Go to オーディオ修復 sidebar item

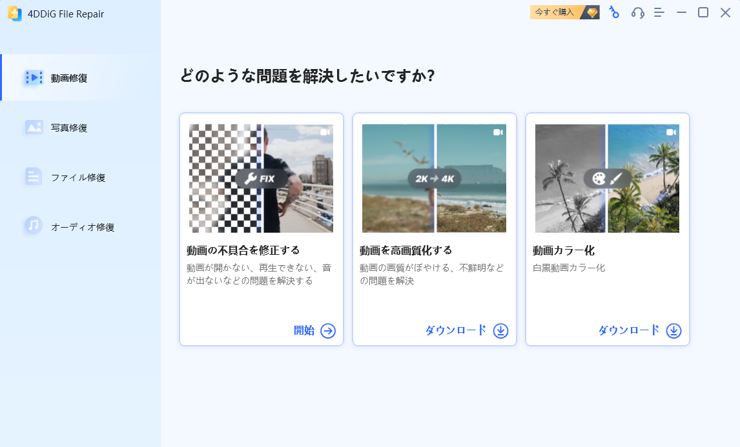[x=82, y=227]
